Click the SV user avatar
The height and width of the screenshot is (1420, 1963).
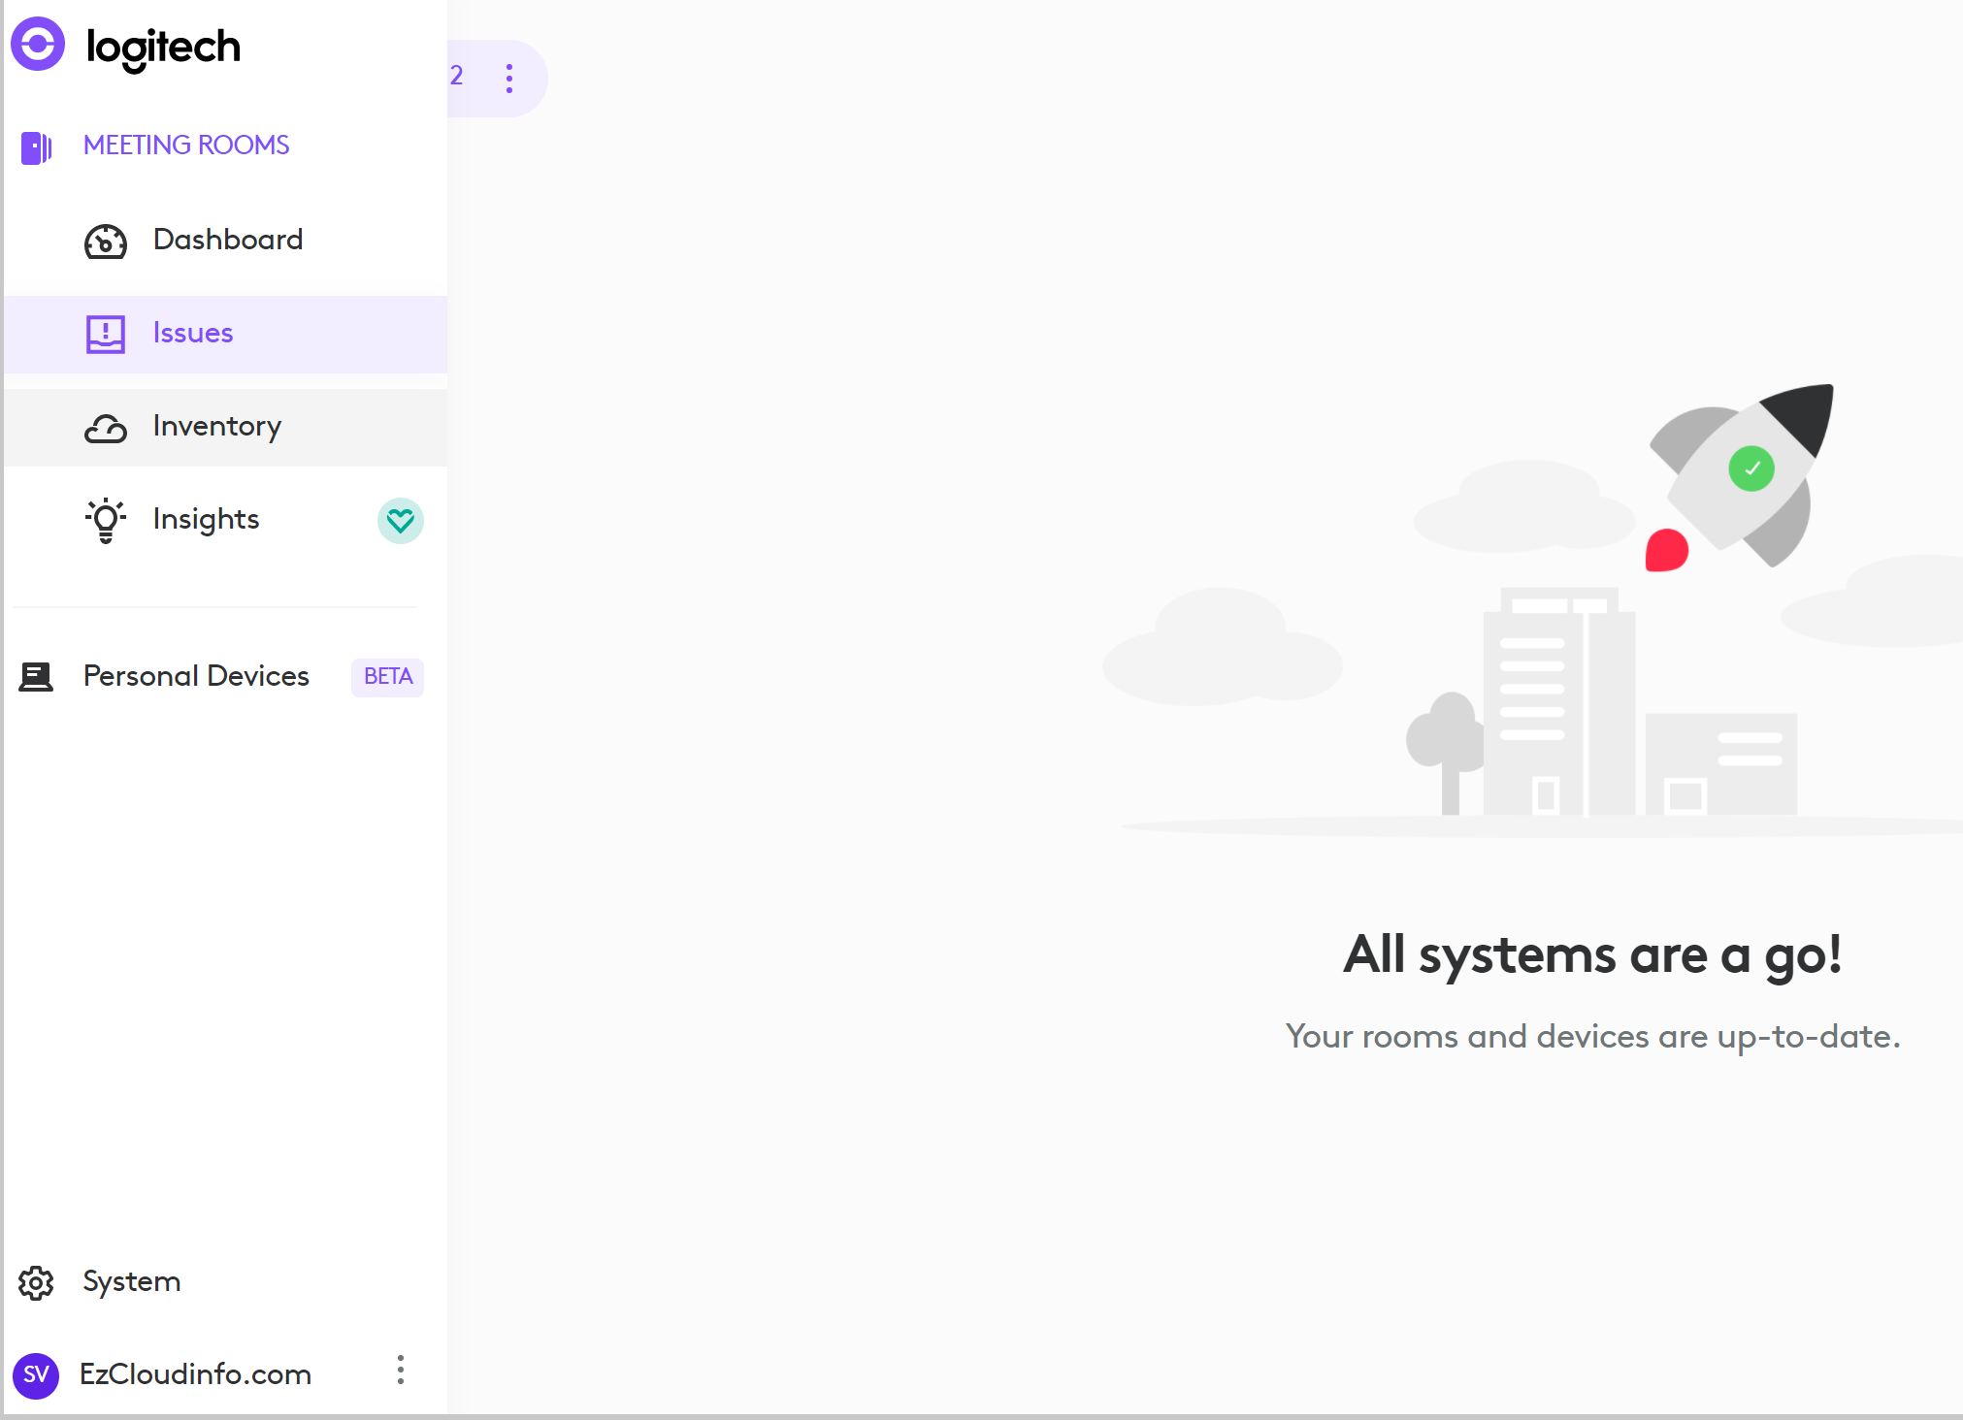pyautogui.click(x=36, y=1375)
